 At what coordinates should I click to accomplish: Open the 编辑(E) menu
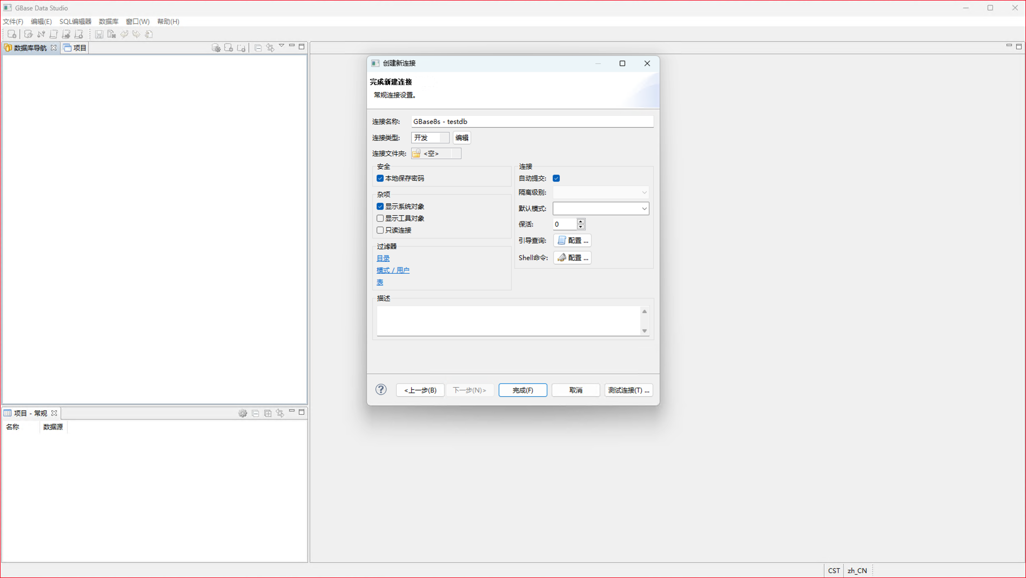pyautogui.click(x=41, y=22)
